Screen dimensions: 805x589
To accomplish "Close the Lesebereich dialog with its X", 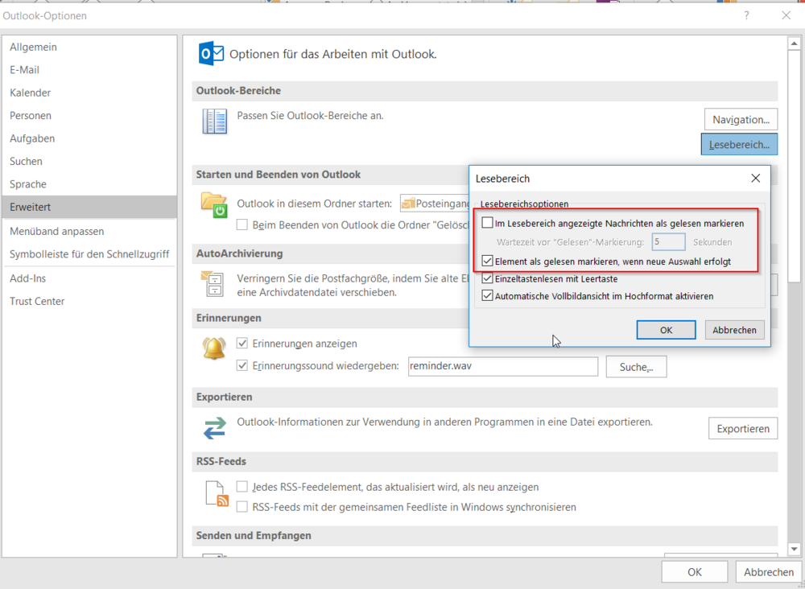I will (756, 178).
